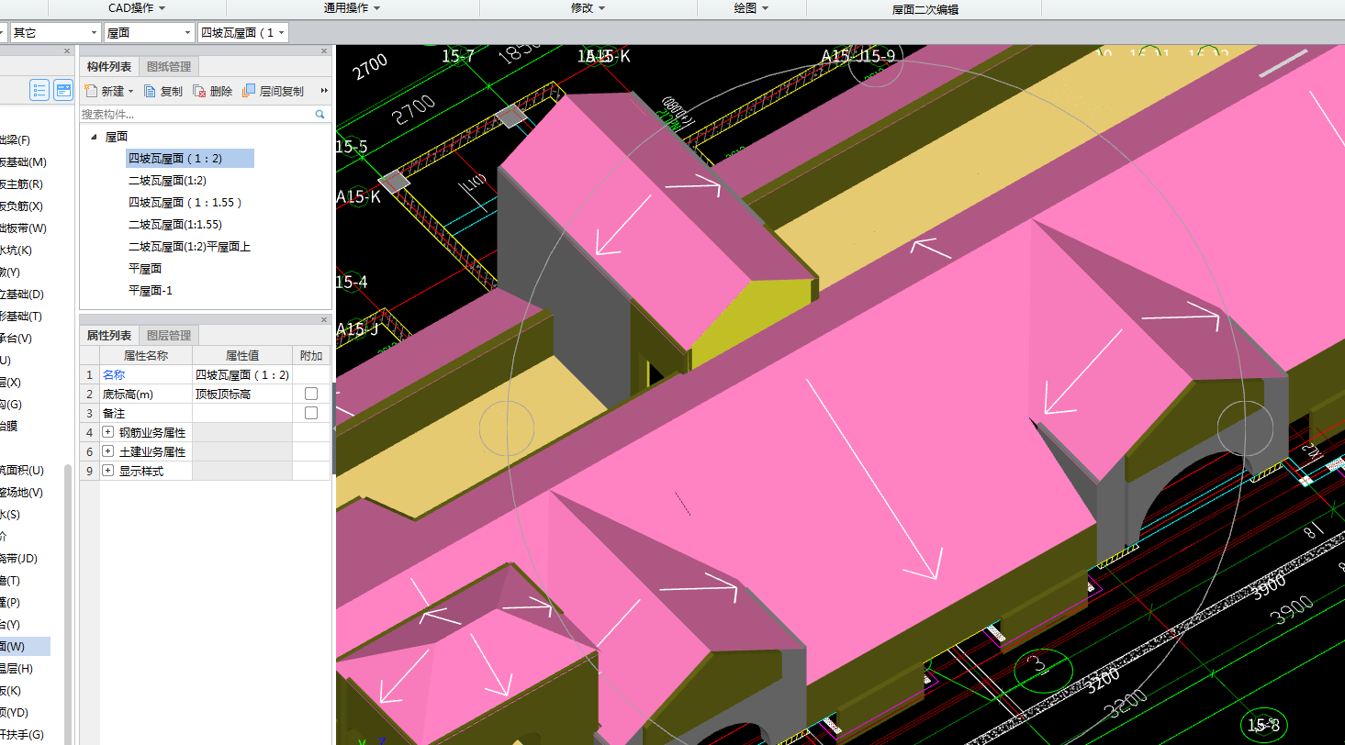Click the orbit circle's right handle in 3D view

click(x=1245, y=428)
